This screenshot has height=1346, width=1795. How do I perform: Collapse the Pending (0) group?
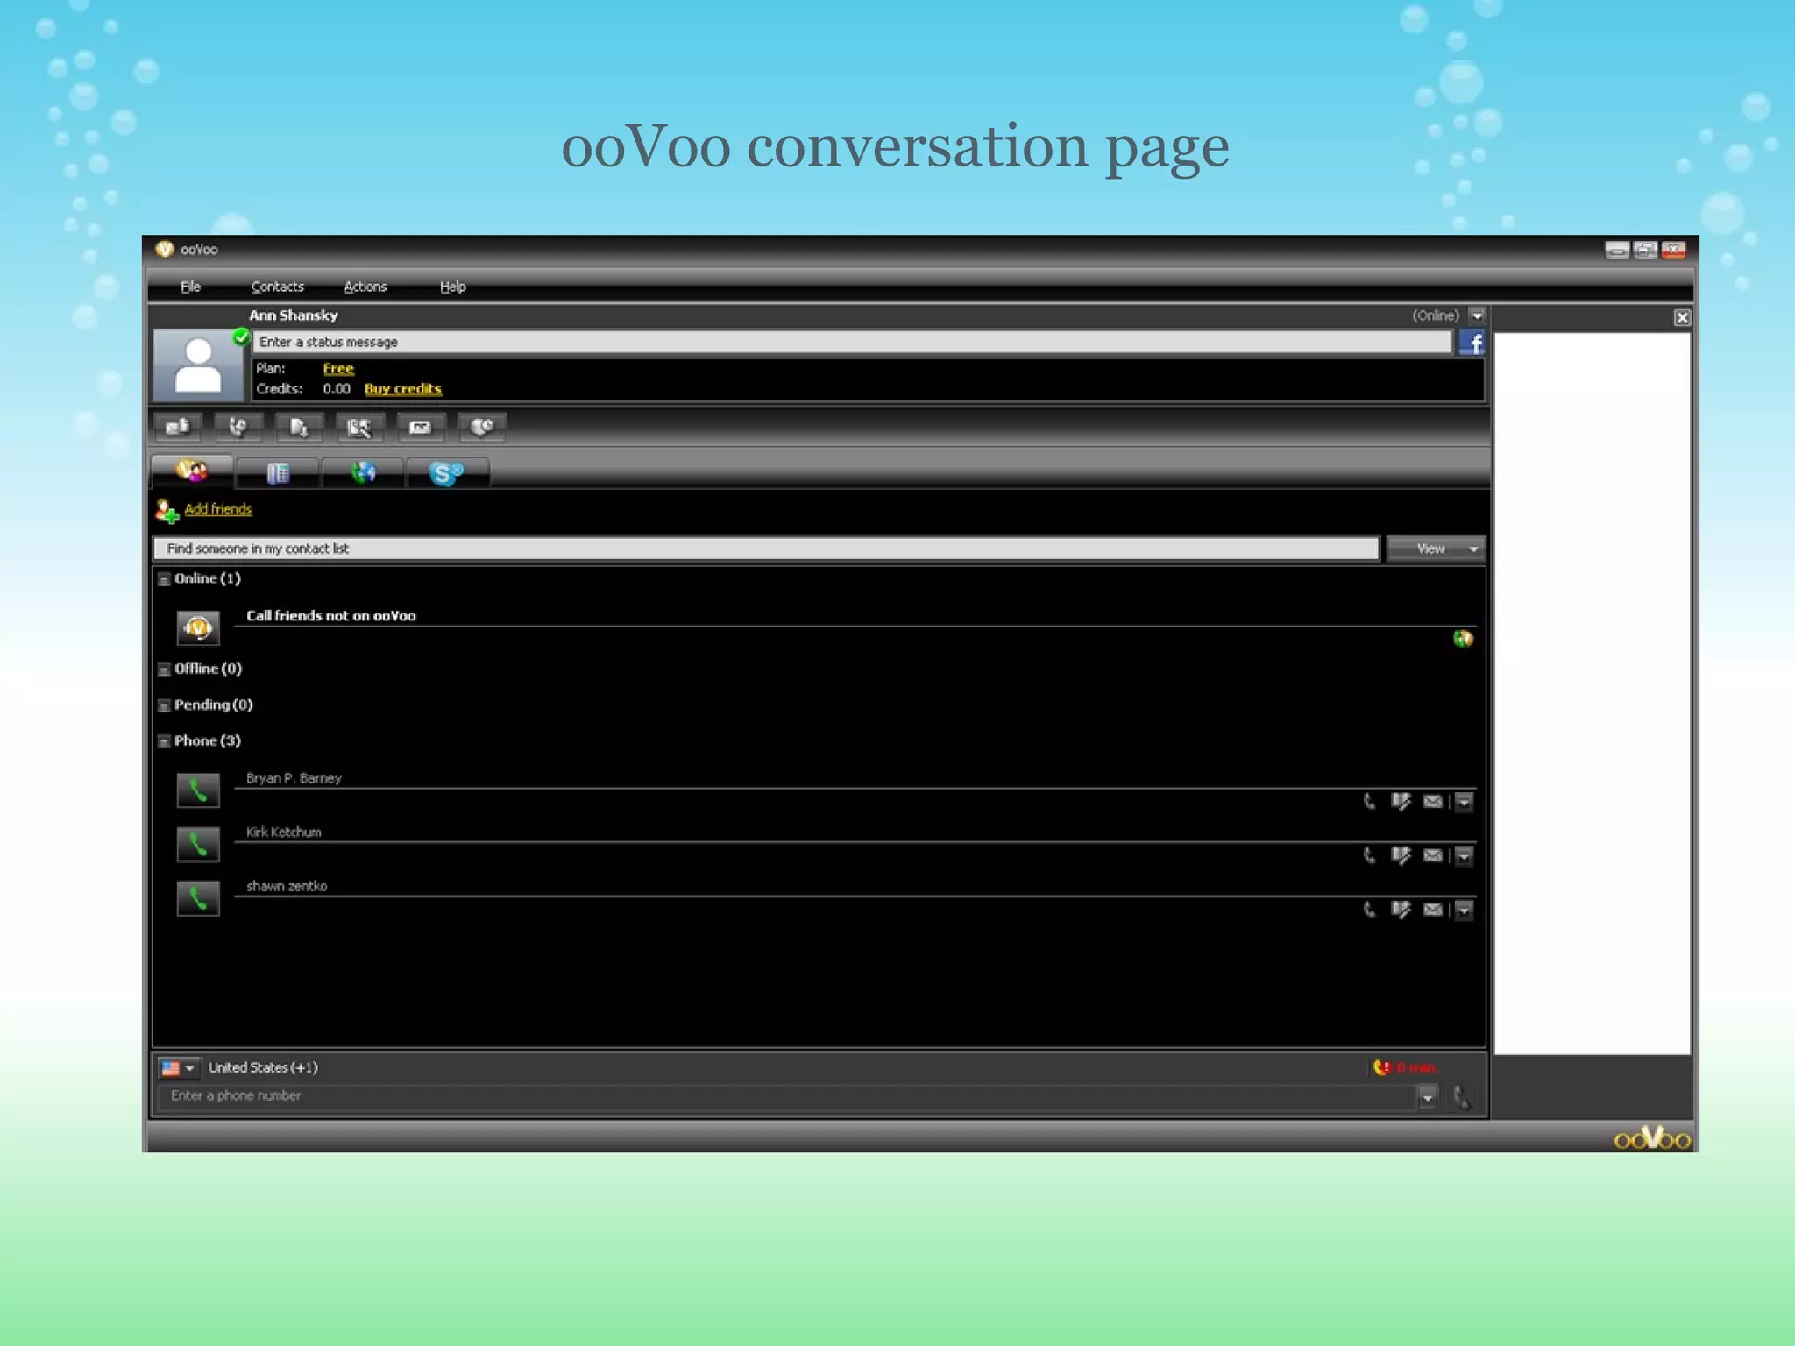click(x=164, y=705)
